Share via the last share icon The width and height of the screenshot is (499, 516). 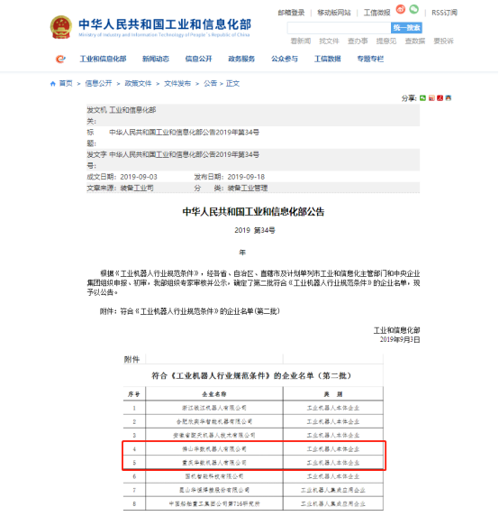(449, 98)
